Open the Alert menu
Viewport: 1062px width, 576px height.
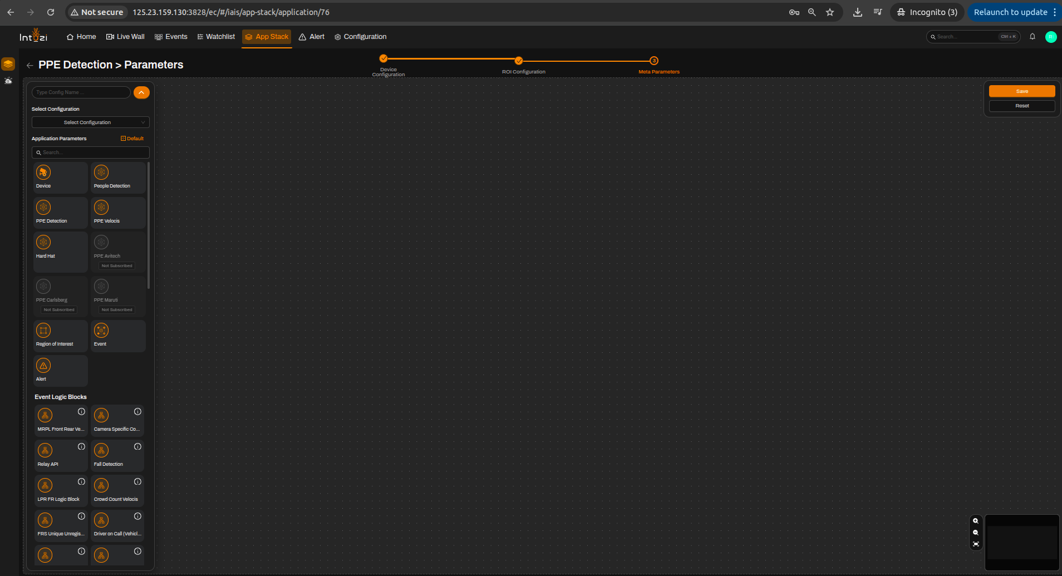[312, 37]
